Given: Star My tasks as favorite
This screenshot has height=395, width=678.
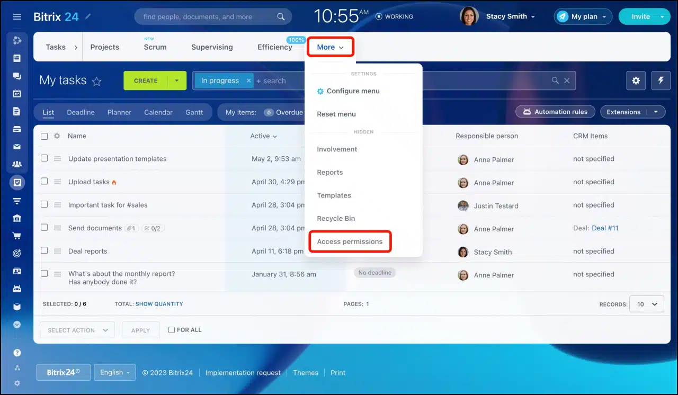Looking at the screenshot, I should click(x=96, y=82).
